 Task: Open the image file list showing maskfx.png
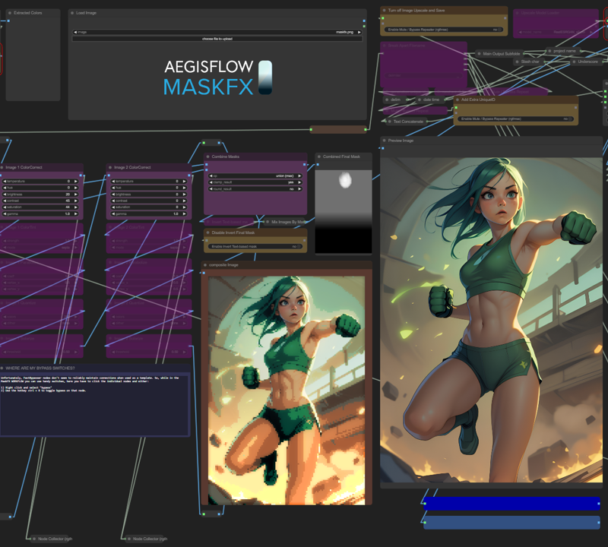(217, 32)
